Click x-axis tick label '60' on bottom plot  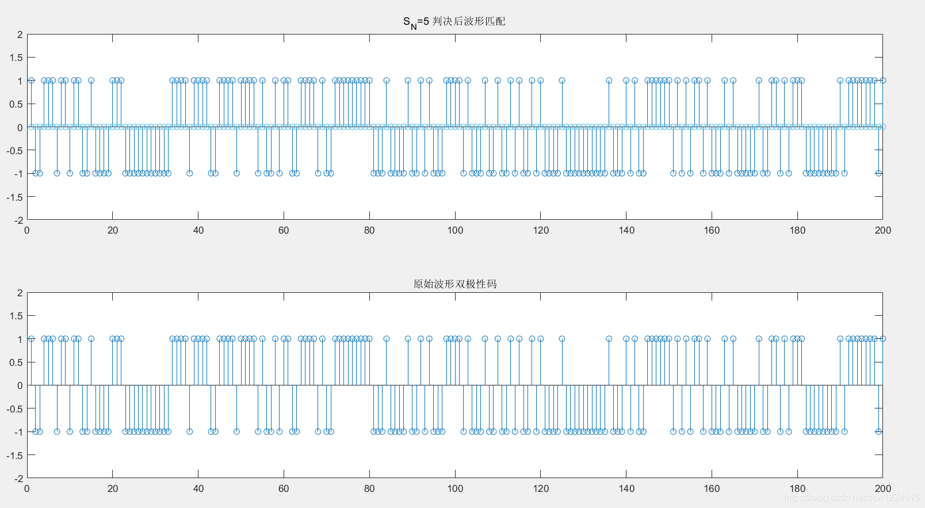click(284, 488)
